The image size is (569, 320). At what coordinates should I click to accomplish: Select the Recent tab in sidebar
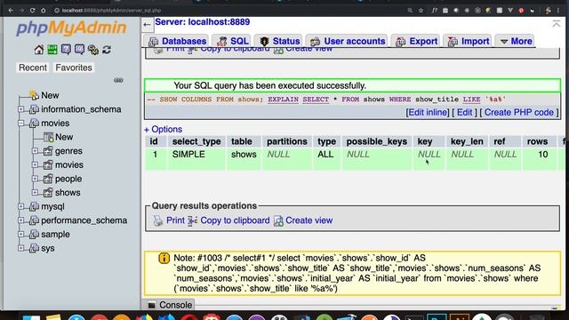(x=33, y=68)
